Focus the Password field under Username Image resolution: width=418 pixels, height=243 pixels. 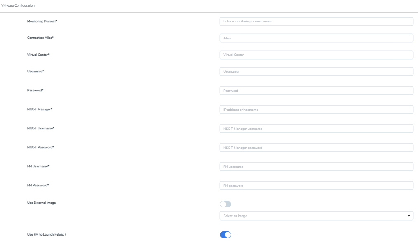tap(316, 91)
